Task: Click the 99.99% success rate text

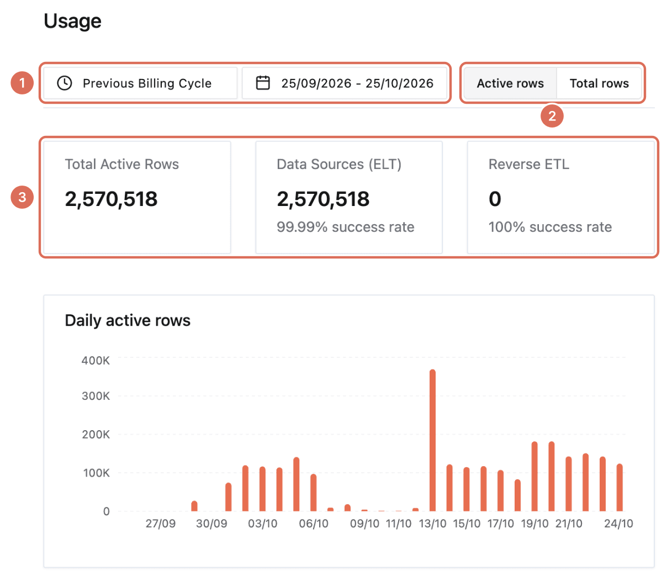Action: [x=346, y=227]
